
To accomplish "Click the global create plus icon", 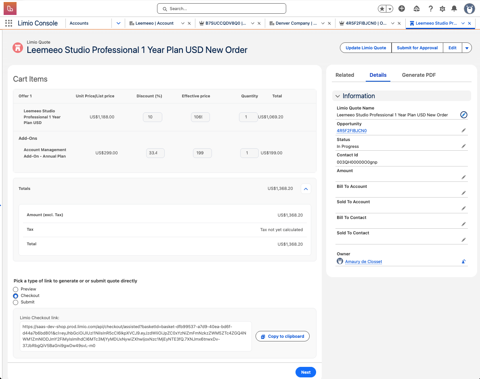I will coord(402,8).
